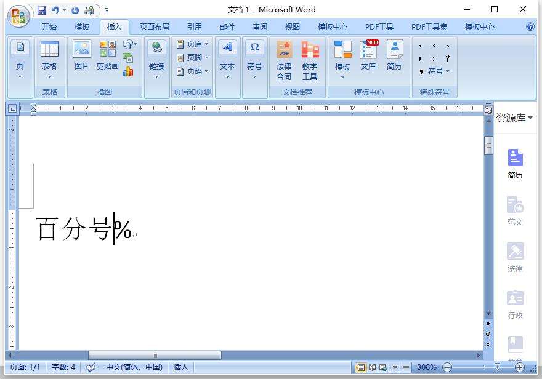This screenshot has width=542, height=379.
Task: Click the 页面: 1/1 status indicator
Action: click(x=25, y=367)
